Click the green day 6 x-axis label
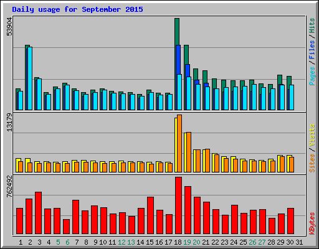This screenshot has height=249, width=319. click(x=67, y=242)
